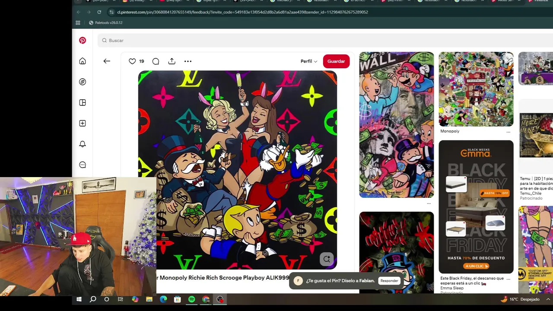Open the Emma Black Friday mattress ad

pos(476,207)
